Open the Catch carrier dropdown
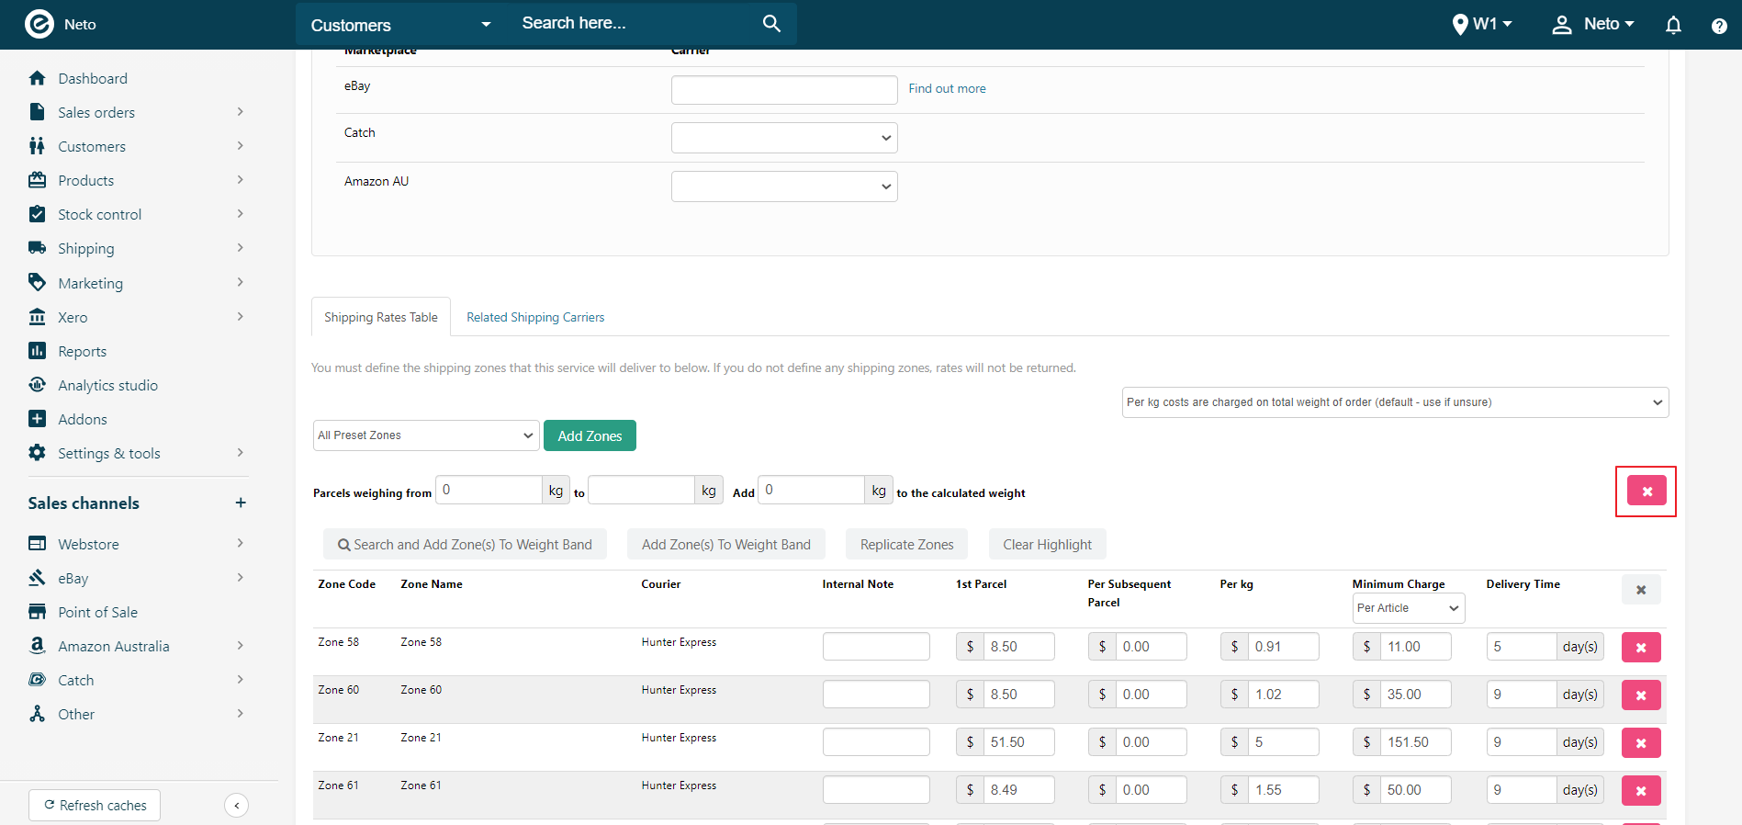 click(784, 138)
